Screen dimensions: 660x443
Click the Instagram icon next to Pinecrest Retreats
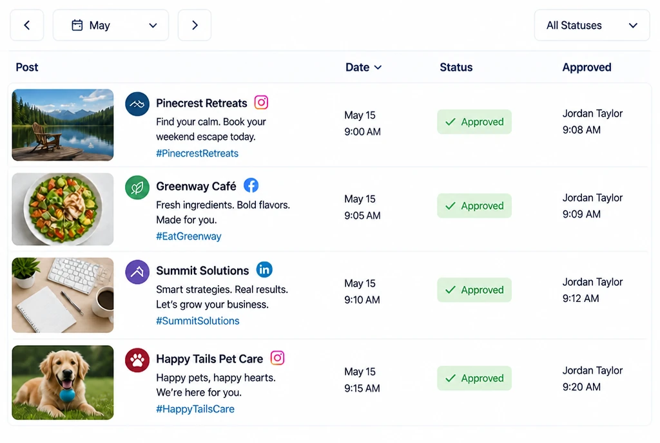pos(261,102)
